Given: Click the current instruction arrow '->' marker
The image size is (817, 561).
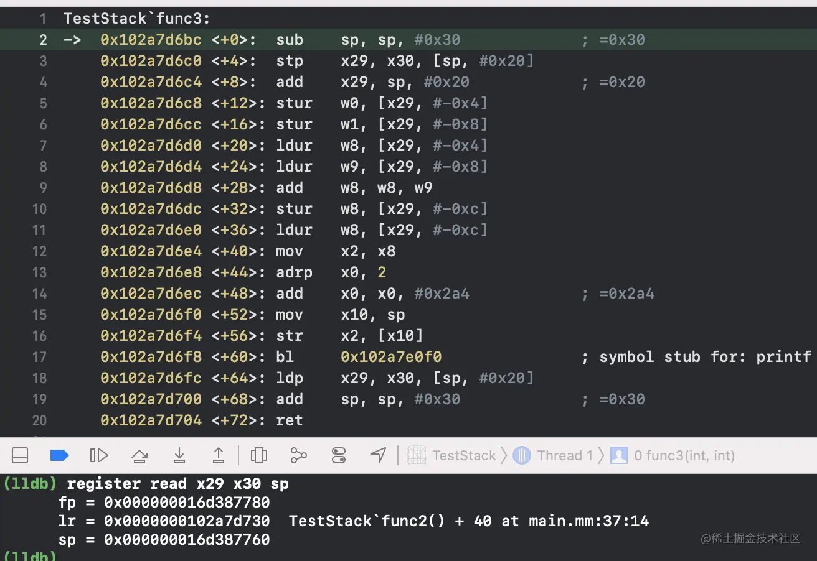Looking at the screenshot, I should (72, 40).
